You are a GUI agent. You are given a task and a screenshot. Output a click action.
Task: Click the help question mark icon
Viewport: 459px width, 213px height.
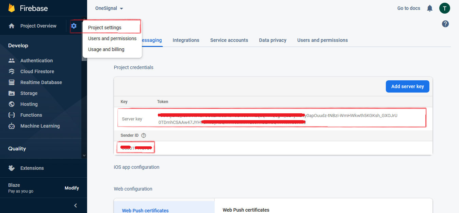coord(445,24)
